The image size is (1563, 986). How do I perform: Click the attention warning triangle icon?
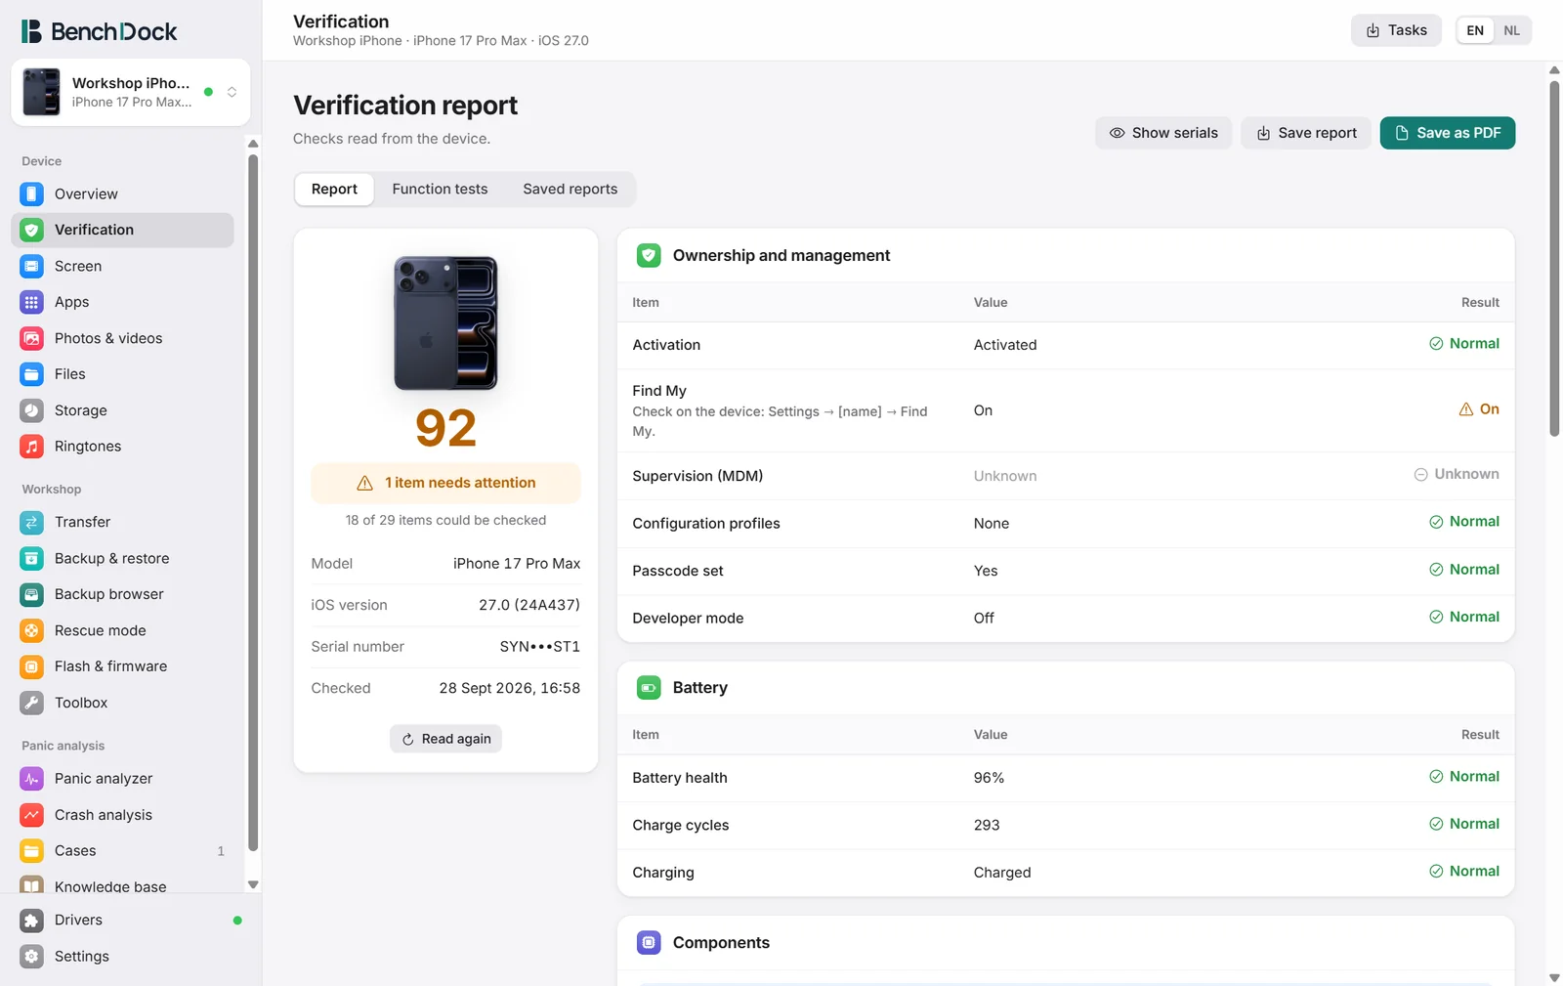(x=365, y=483)
